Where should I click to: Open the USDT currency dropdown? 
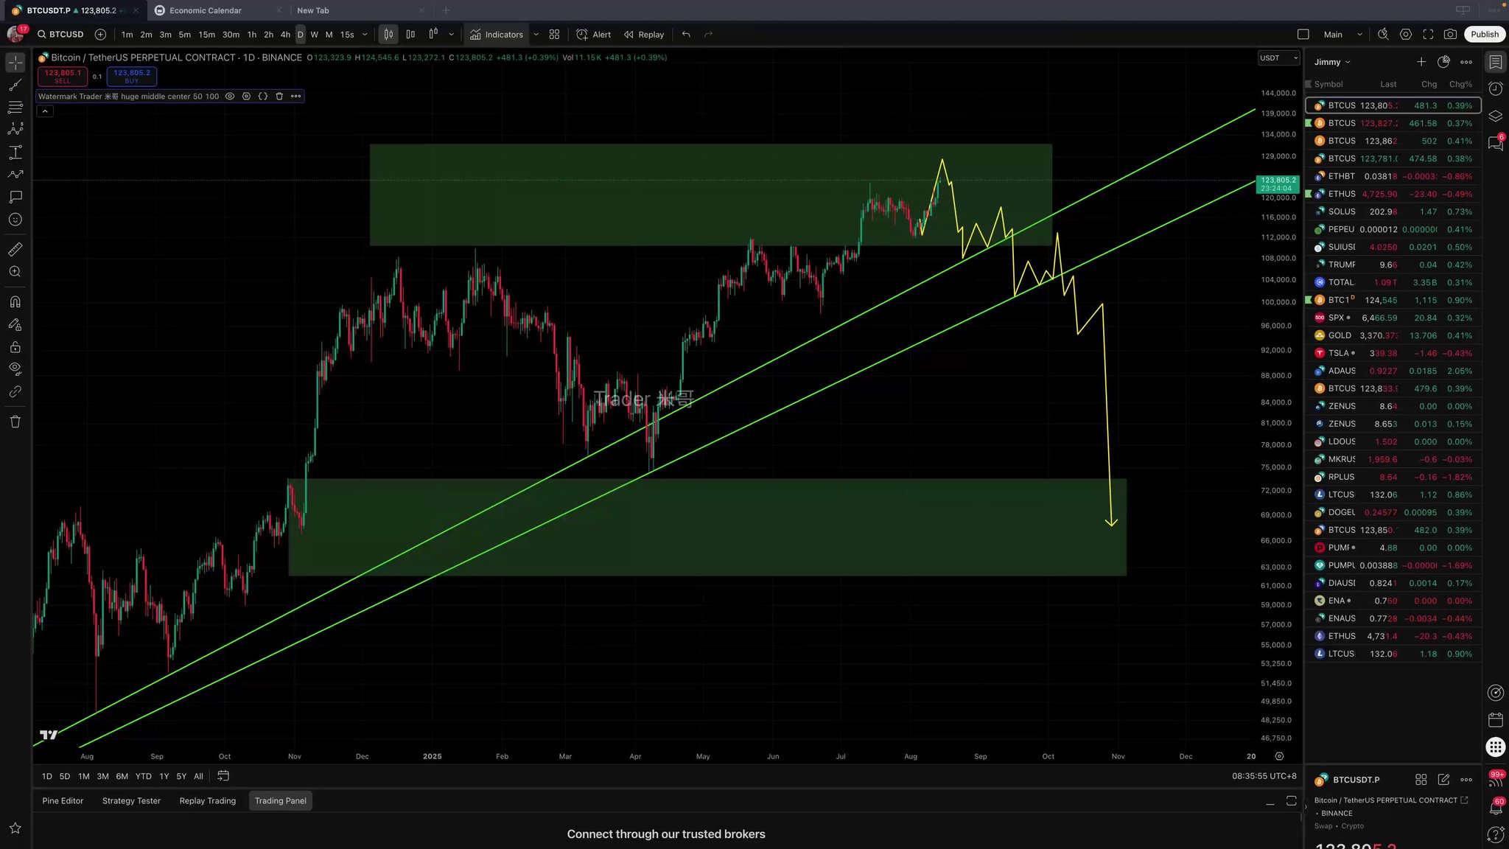1278,58
